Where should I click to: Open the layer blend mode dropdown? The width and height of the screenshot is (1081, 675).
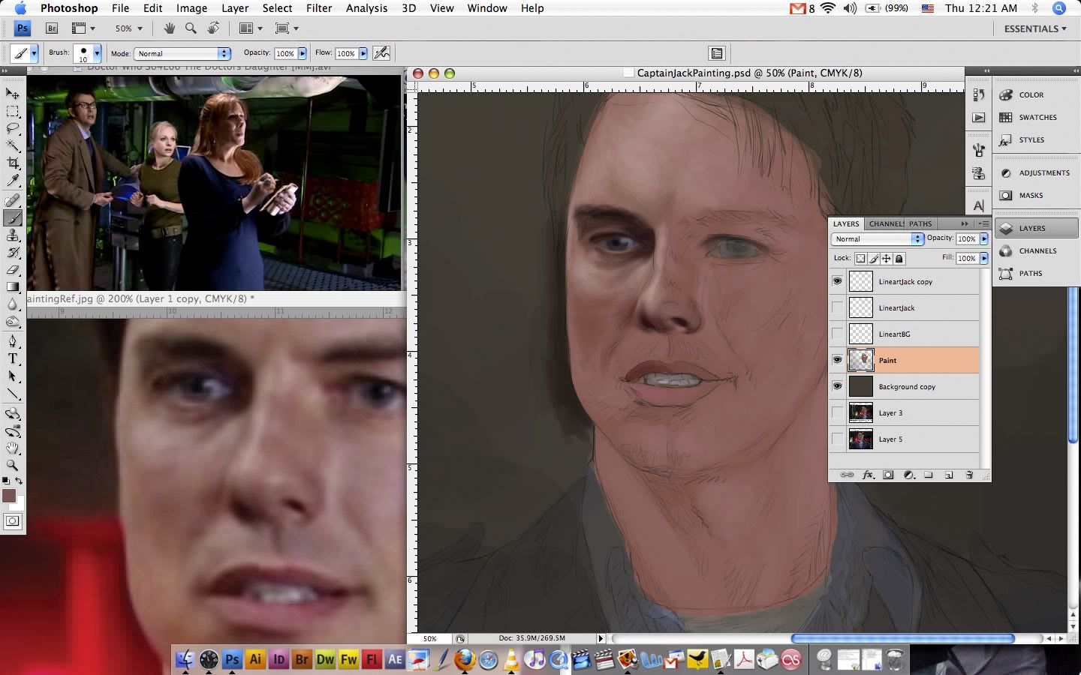coord(878,238)
